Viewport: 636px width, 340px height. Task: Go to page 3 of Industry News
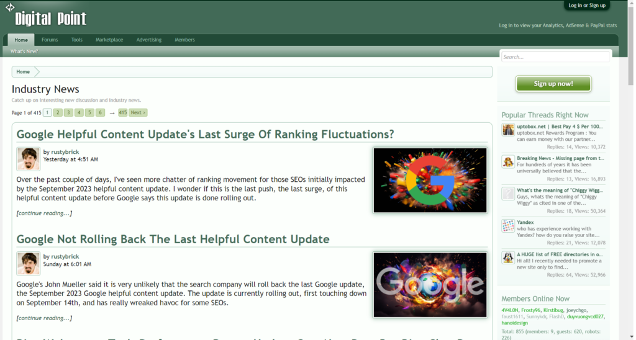click(x=68, y=113)
